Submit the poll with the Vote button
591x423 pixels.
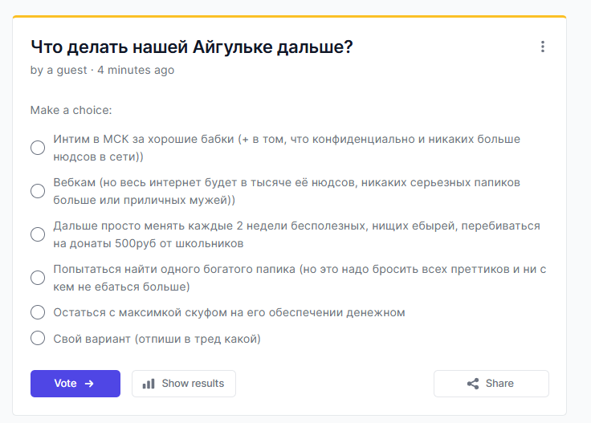click(x=75, y=384)
